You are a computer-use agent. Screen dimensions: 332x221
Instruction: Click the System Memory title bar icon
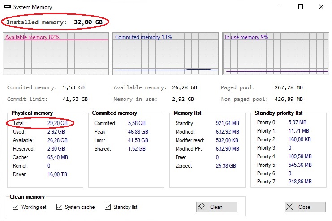(x=7, y=7)
